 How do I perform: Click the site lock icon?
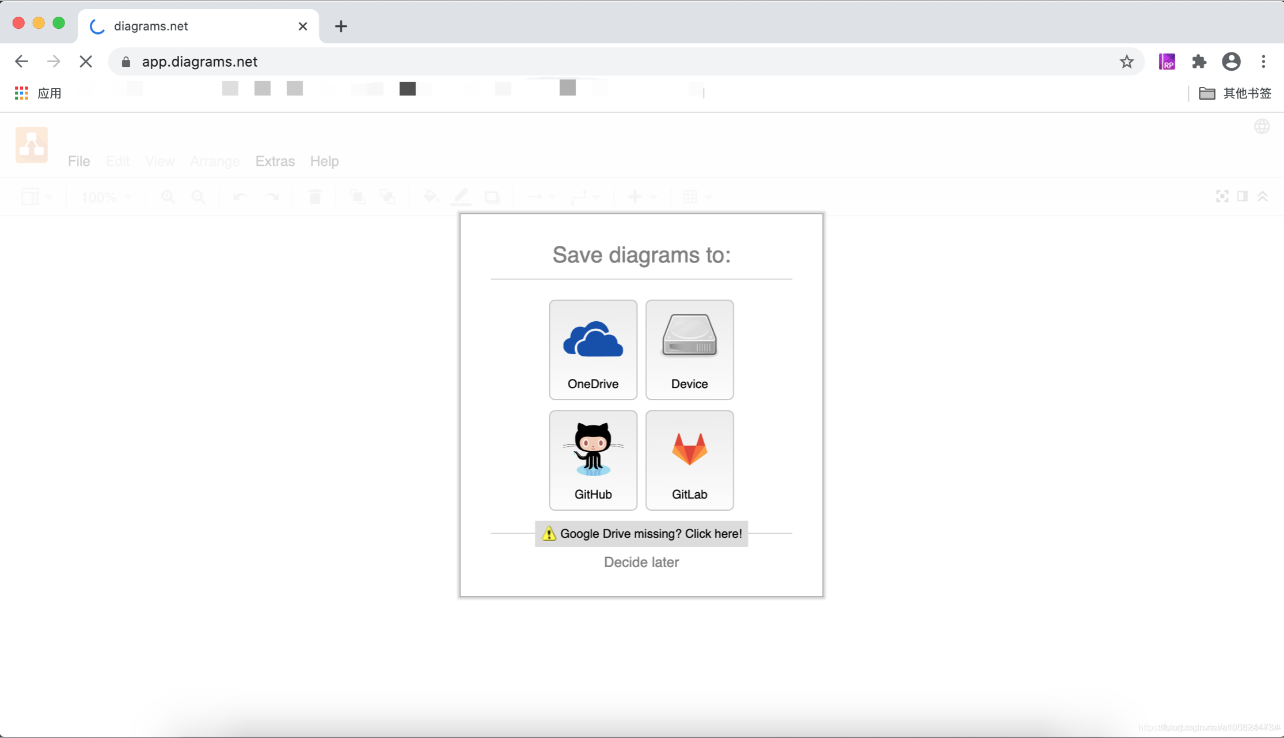pos(126,62)
